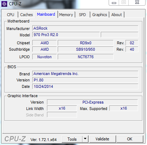This screenshot has width=147, height=145.
Task: Click the Max. Supported label
Action: (x=94, y=109)
